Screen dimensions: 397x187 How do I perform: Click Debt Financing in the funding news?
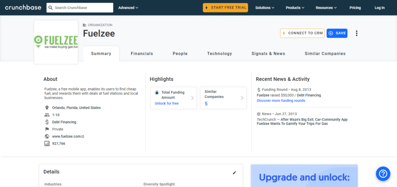(x=309, y=95)
